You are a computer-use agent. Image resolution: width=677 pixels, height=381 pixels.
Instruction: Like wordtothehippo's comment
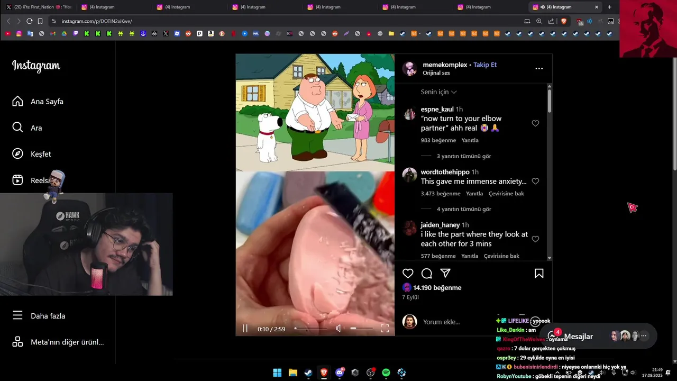(x=535, y=181)
